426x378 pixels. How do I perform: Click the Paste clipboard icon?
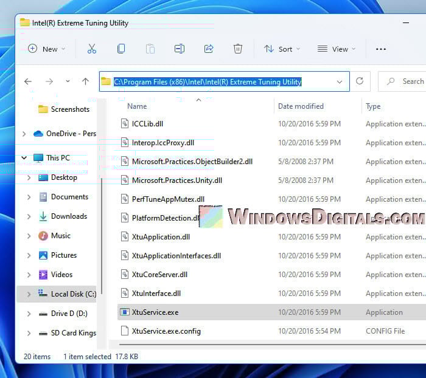coord(150,49)
